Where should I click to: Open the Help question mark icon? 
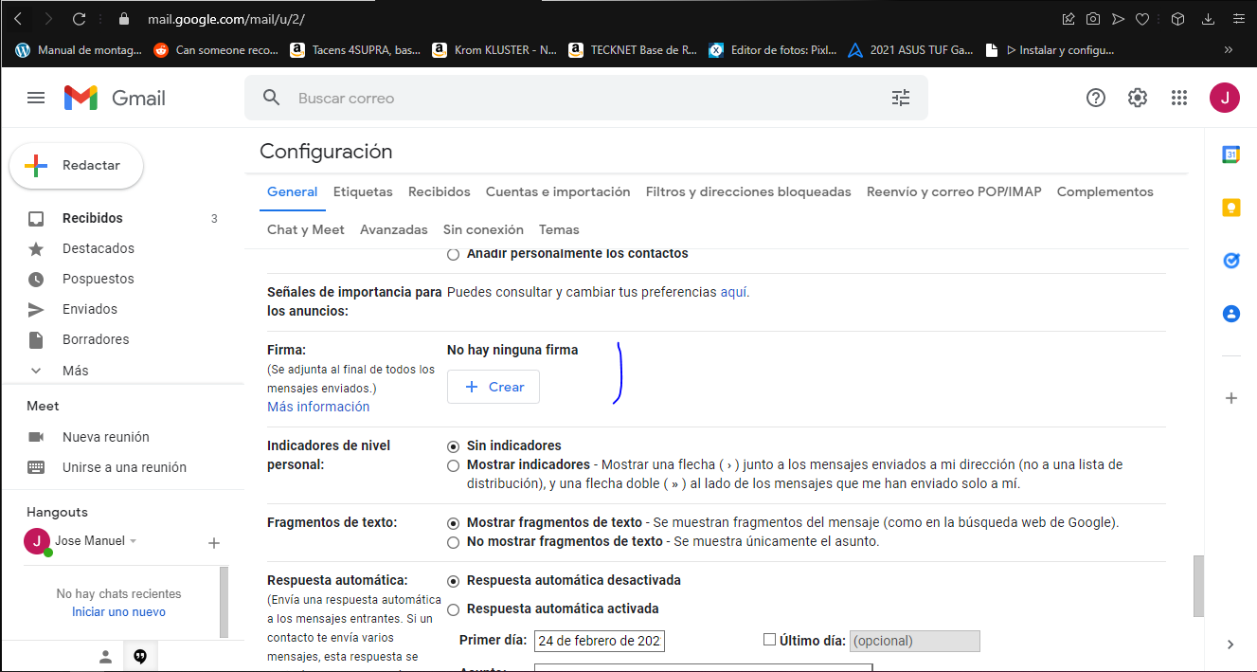(x=1096, y=98)
